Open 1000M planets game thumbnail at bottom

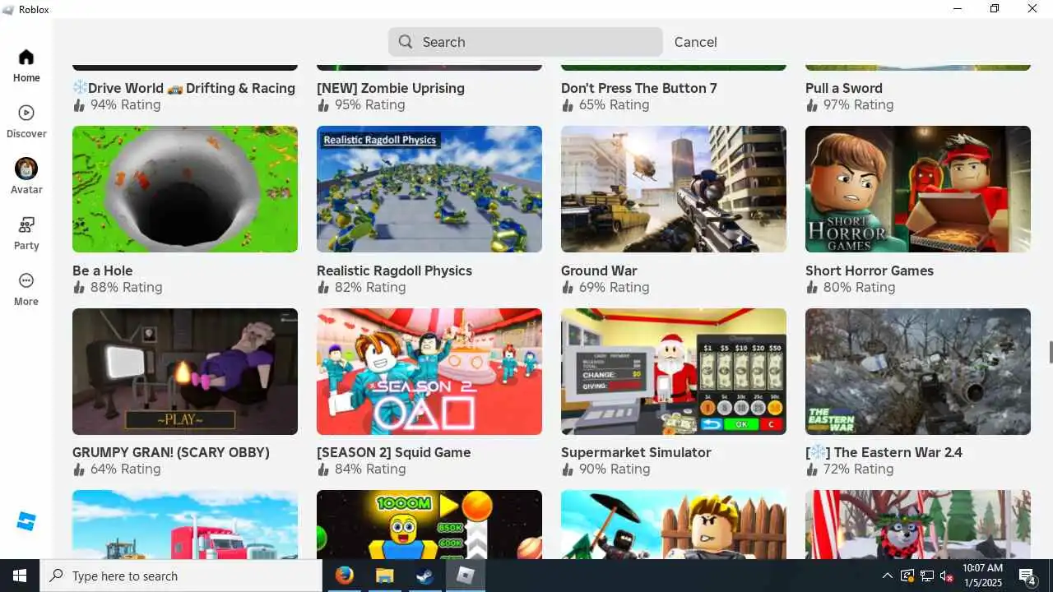point(429,525)
